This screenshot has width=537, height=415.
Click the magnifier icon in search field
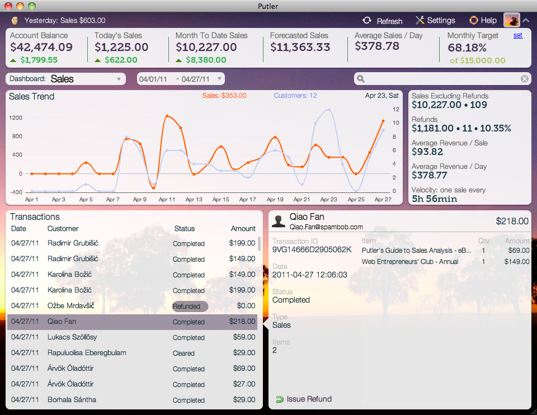click(x=361, y=79)
